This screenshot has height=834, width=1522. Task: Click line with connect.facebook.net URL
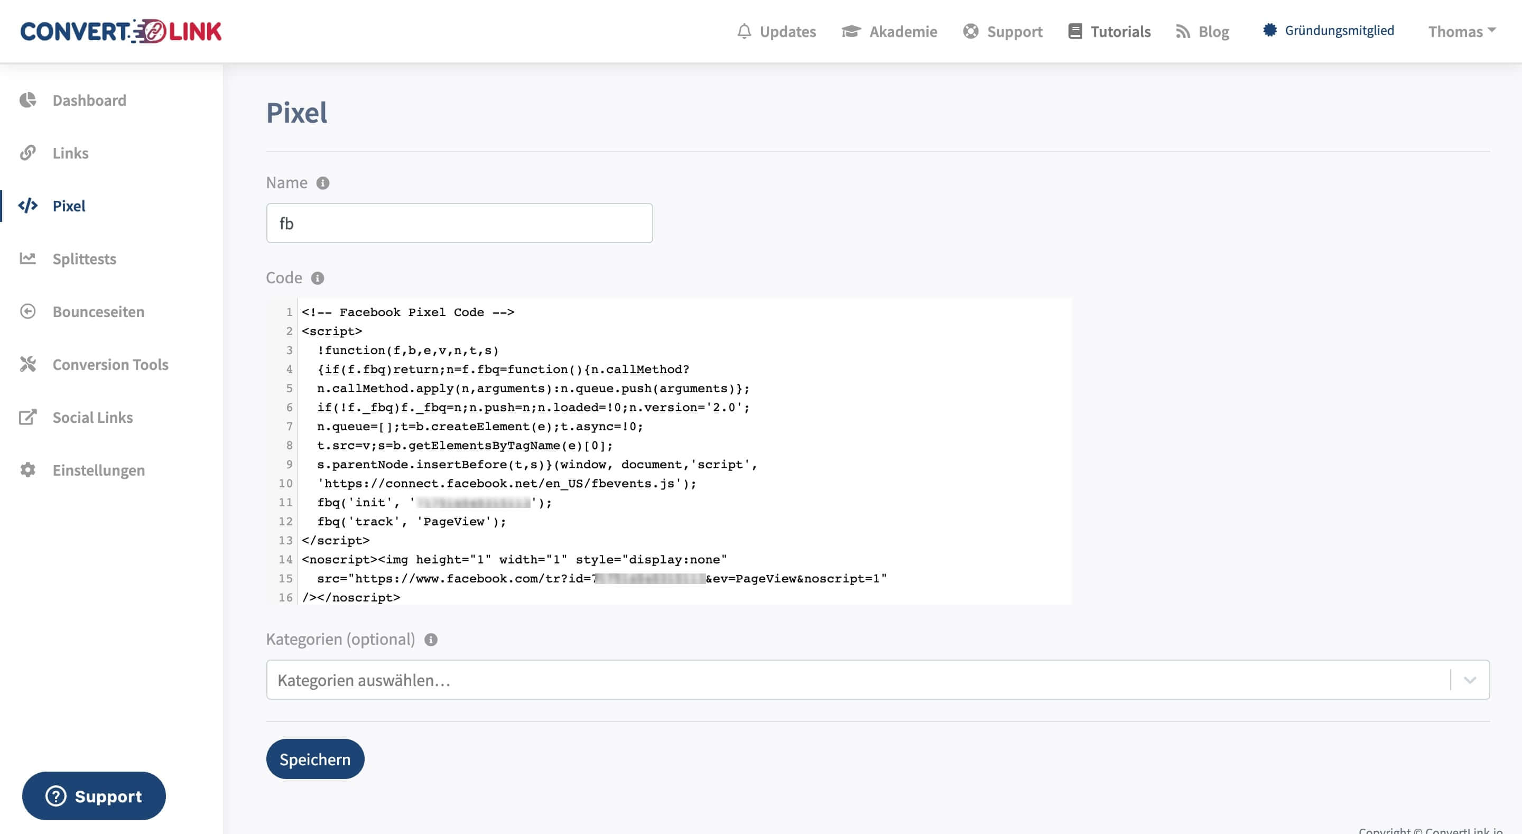pos(507,484)
